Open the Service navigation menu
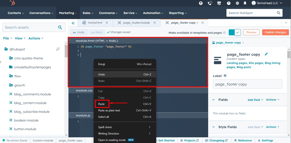The image size is (291, 143). [x=130, y=13]
